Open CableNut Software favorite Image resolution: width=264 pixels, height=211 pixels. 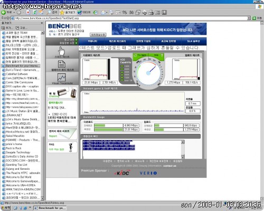pos(15,74)
